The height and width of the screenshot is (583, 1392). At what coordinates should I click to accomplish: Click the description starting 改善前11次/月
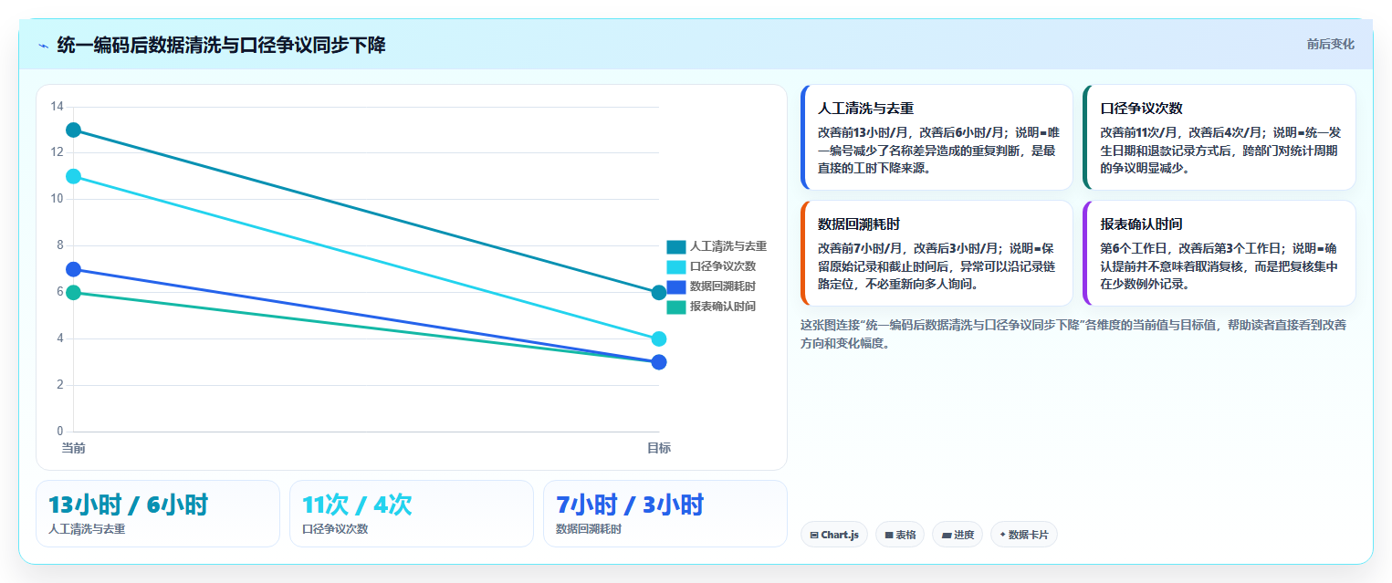(x=1220, y=151)
